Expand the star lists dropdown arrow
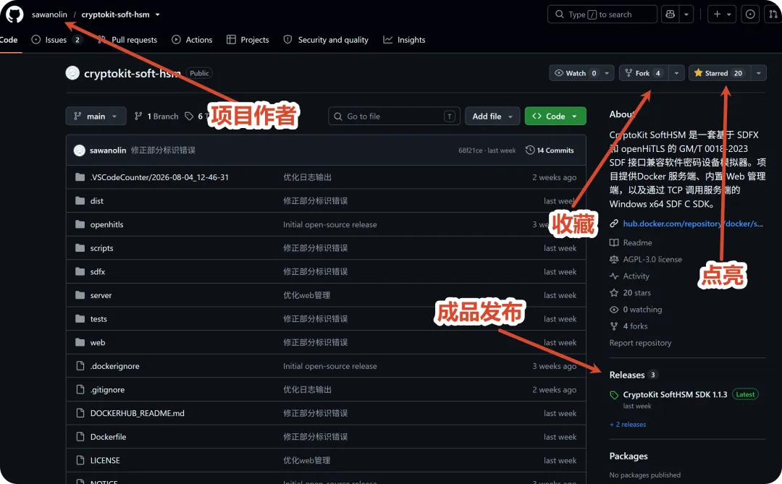Screen dimensions: 782x484 coord(759,73)
